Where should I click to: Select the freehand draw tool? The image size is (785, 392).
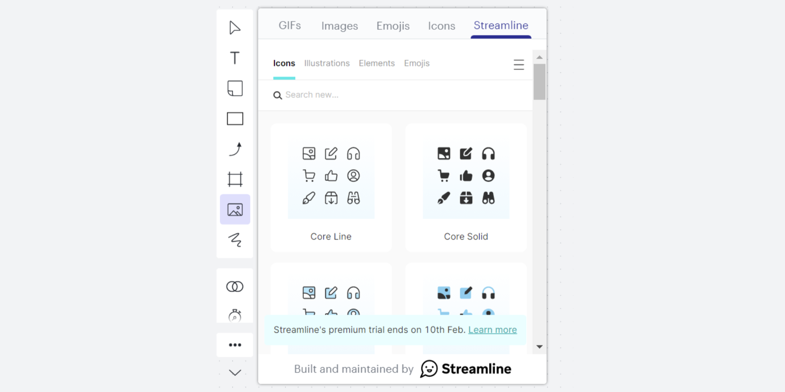click(x=235, y=240)
